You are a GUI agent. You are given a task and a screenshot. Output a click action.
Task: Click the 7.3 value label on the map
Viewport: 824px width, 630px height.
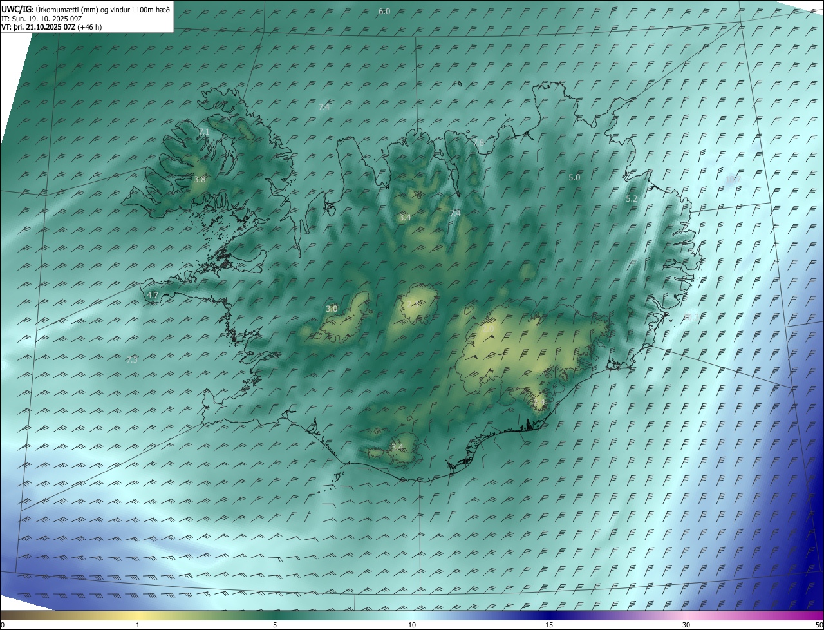(132, 359)
